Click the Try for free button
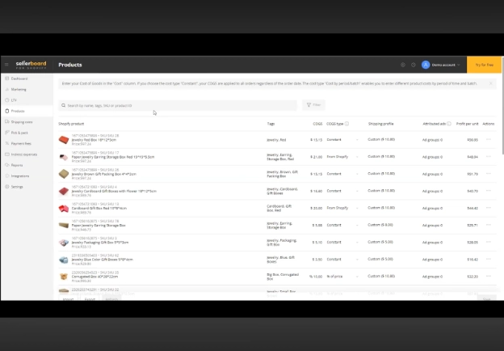Image resolution: width=504 pixels, height=351 pixels. click(x=484, y=65)
